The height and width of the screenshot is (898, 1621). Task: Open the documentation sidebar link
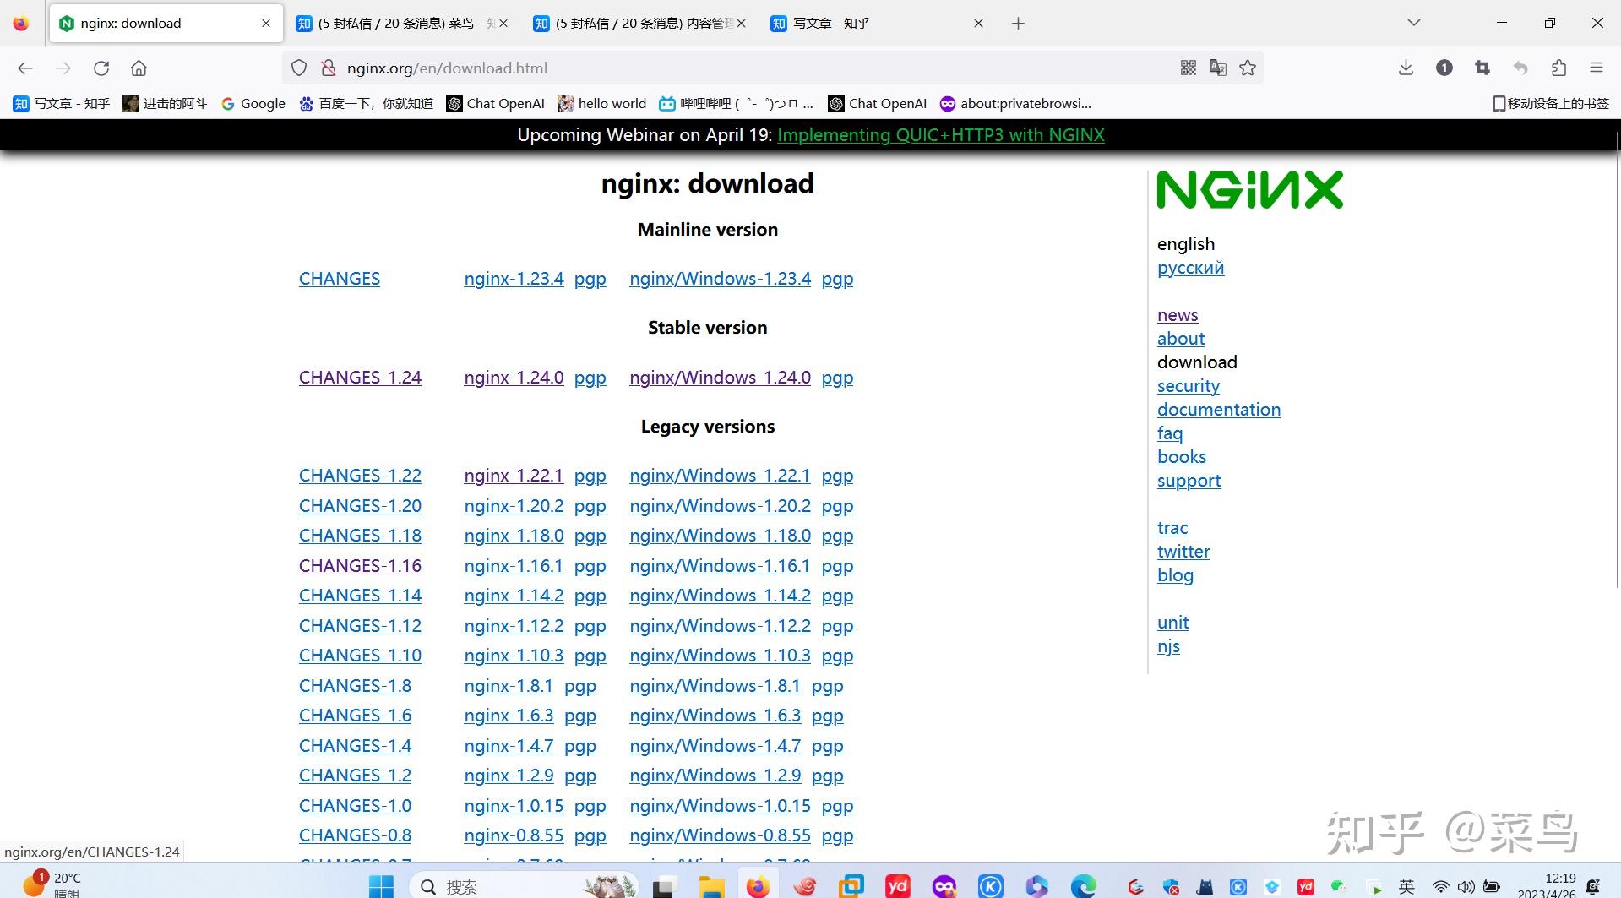point(1219,410)
